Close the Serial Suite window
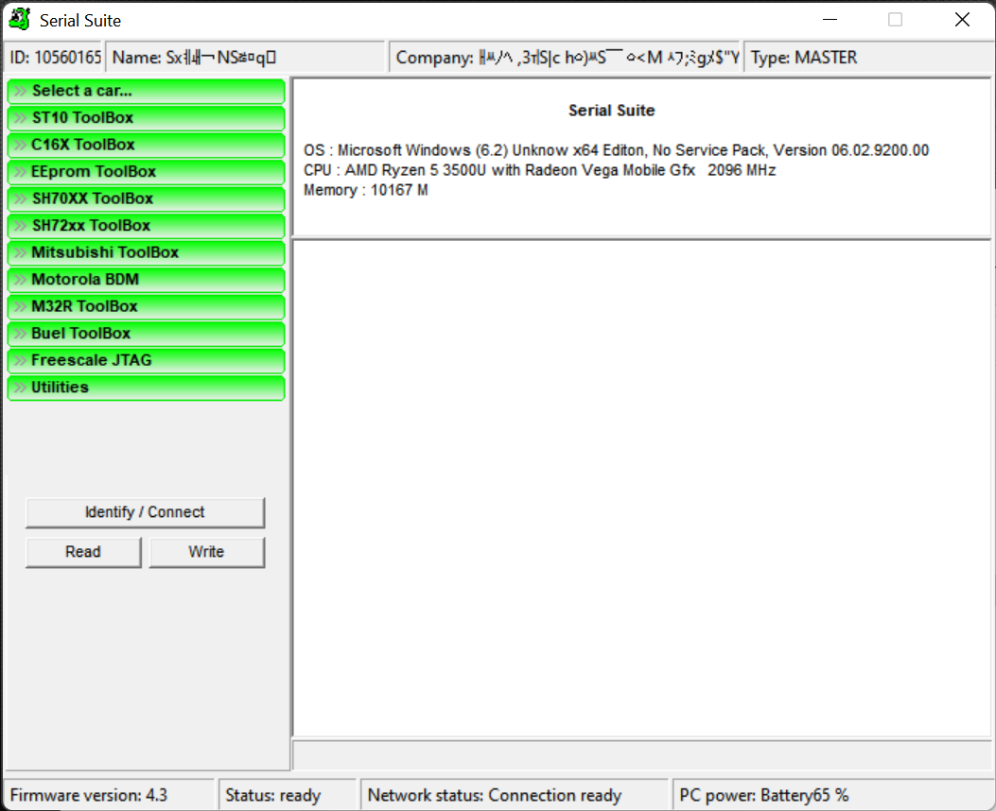The height and width of the screenshot is (811, 996). tap(962, 20)
